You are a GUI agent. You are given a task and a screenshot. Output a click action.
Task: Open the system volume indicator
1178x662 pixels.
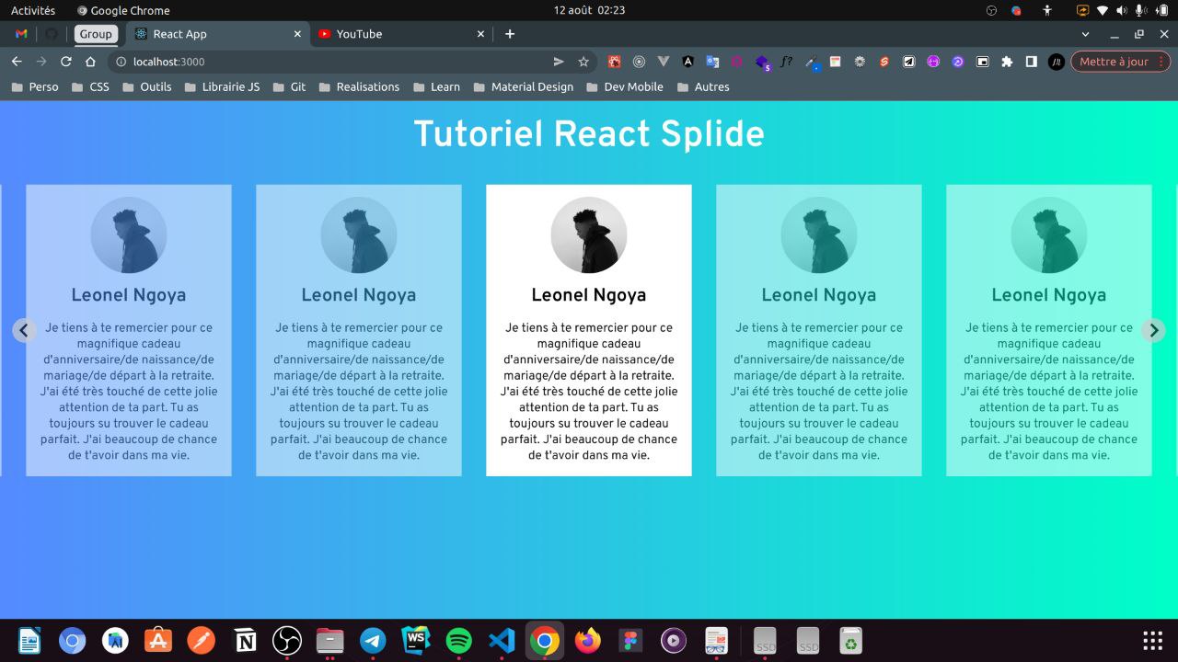tap(1121, 10)
